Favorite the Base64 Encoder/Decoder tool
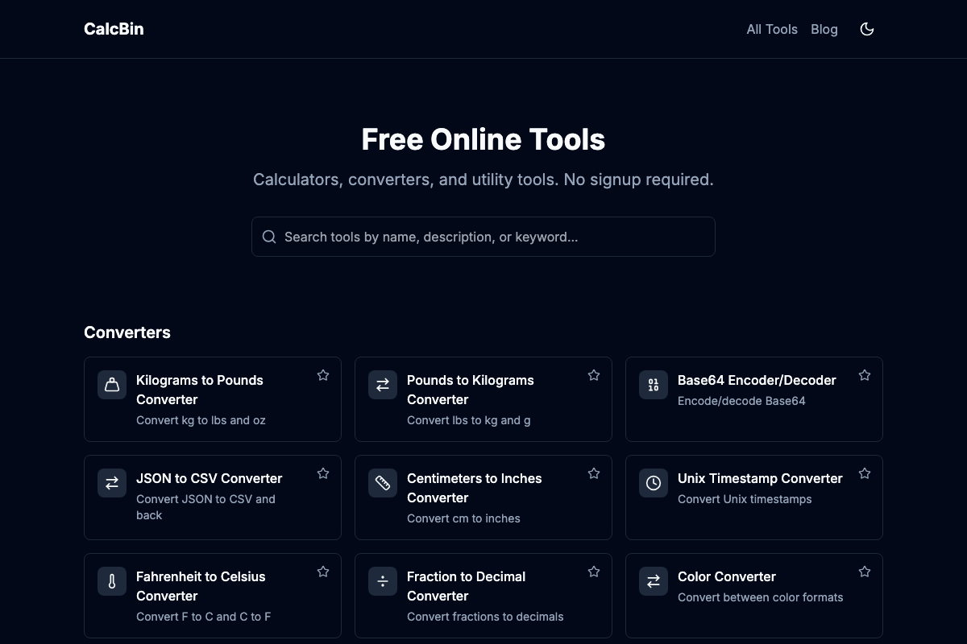The height and width of the screenshot is (644, 967). (x=865, y=375)
